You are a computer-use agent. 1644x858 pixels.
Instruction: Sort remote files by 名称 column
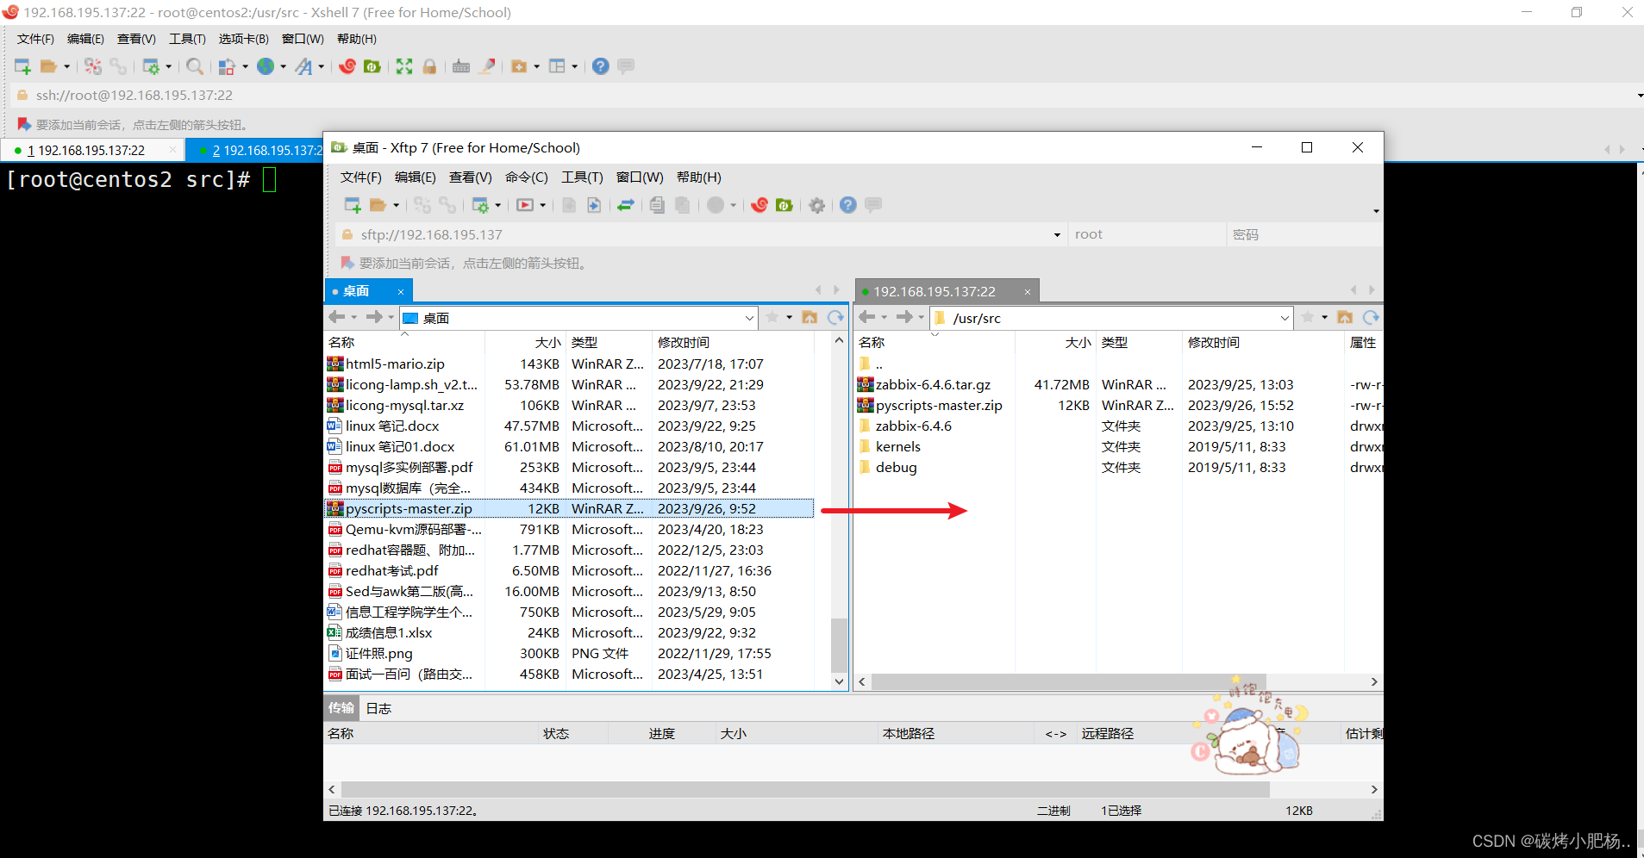(935, 342)
